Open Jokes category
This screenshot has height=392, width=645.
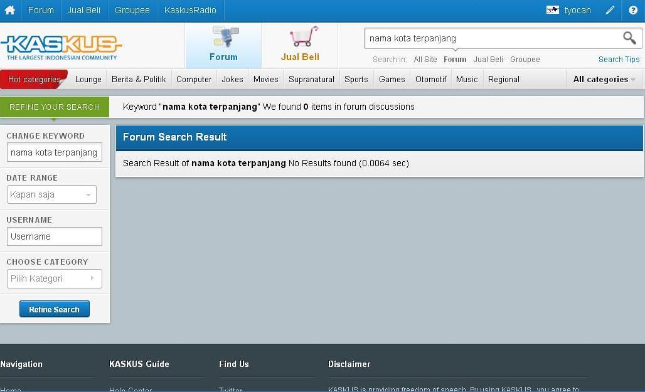(x=232, y=80)
